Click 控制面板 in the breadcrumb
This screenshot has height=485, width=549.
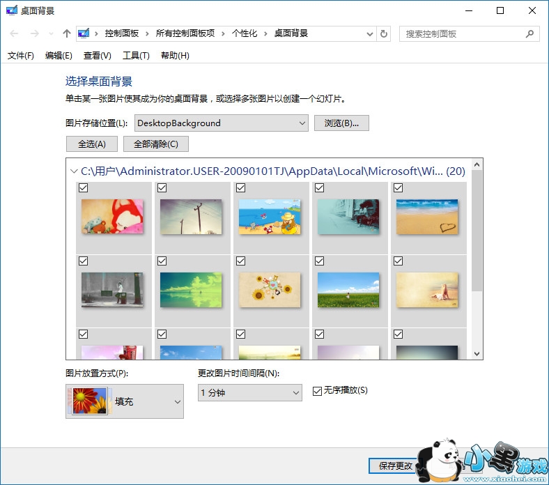pyautogui.click(x=121, y=33)
